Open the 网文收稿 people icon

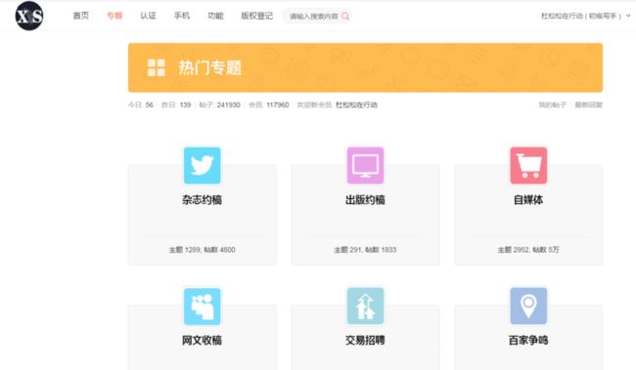pos(202,307)
